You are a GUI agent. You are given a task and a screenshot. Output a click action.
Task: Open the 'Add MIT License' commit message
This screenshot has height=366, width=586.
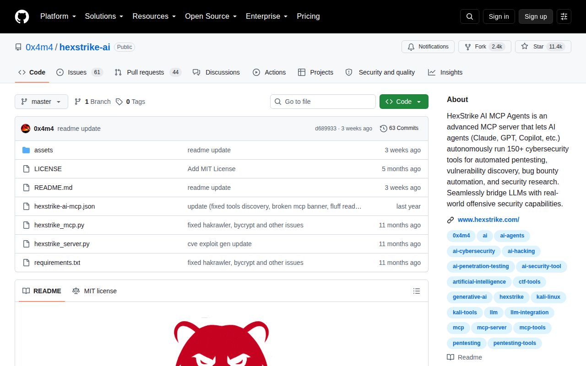click(x=212, y=169)
